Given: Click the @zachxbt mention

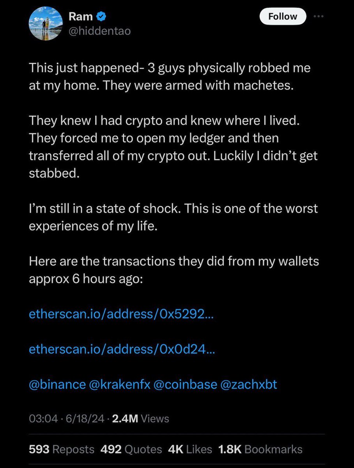Looking at the screenshot, I should [x=248, y=384].
